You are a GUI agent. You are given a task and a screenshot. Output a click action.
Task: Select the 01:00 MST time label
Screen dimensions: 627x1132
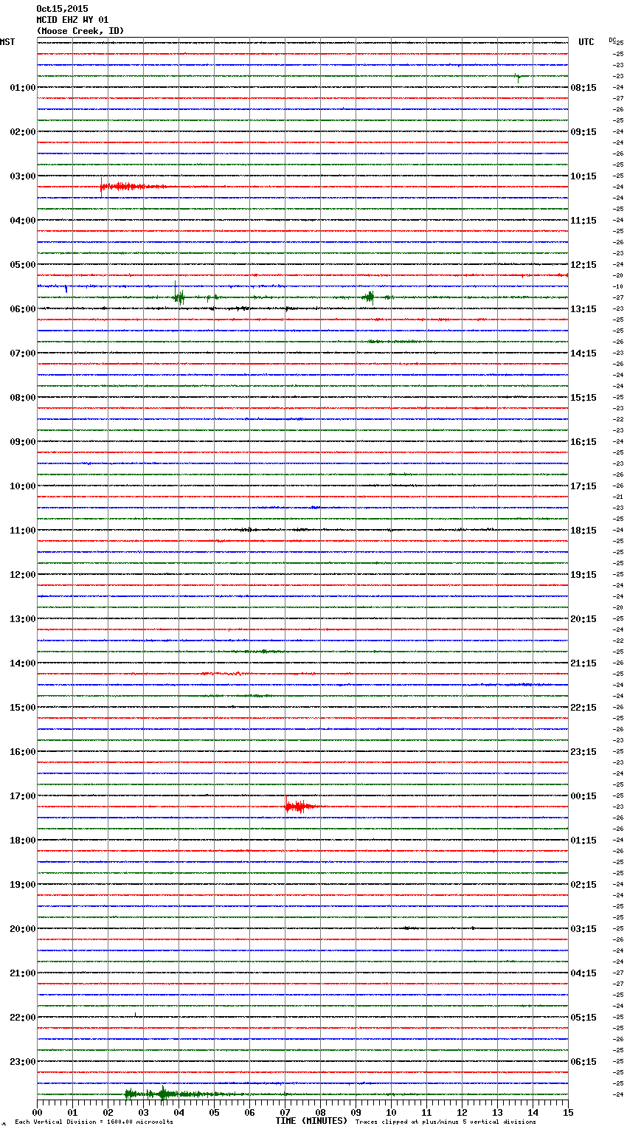click(22, 88)
